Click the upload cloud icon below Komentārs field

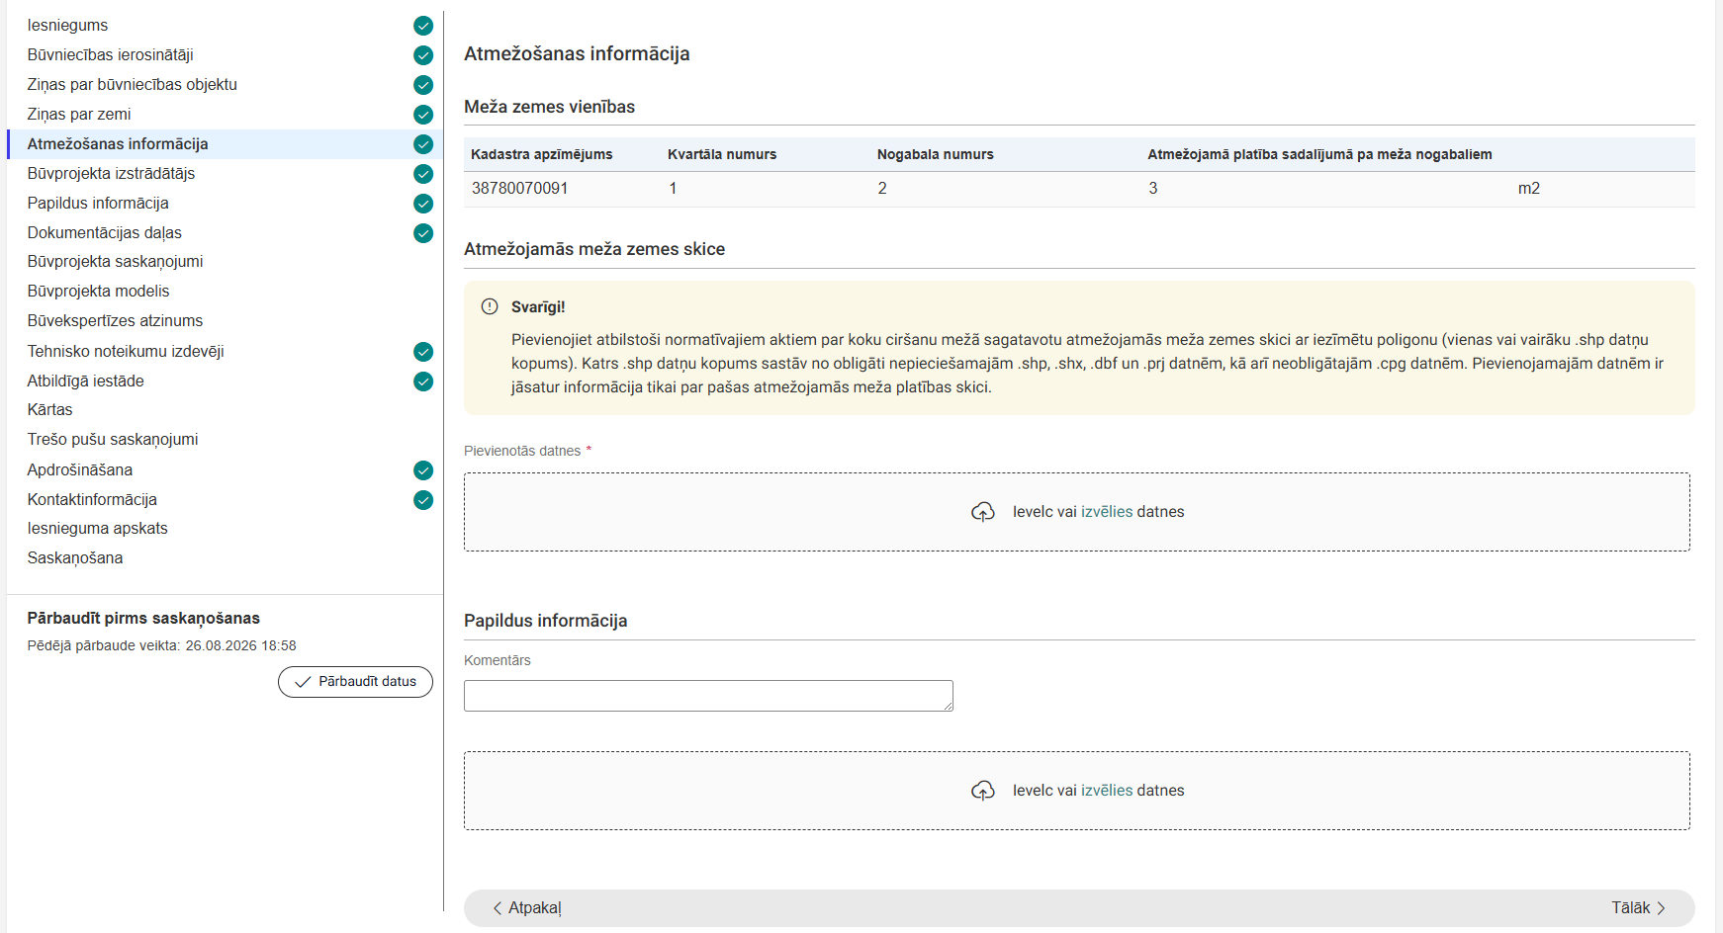983,791
